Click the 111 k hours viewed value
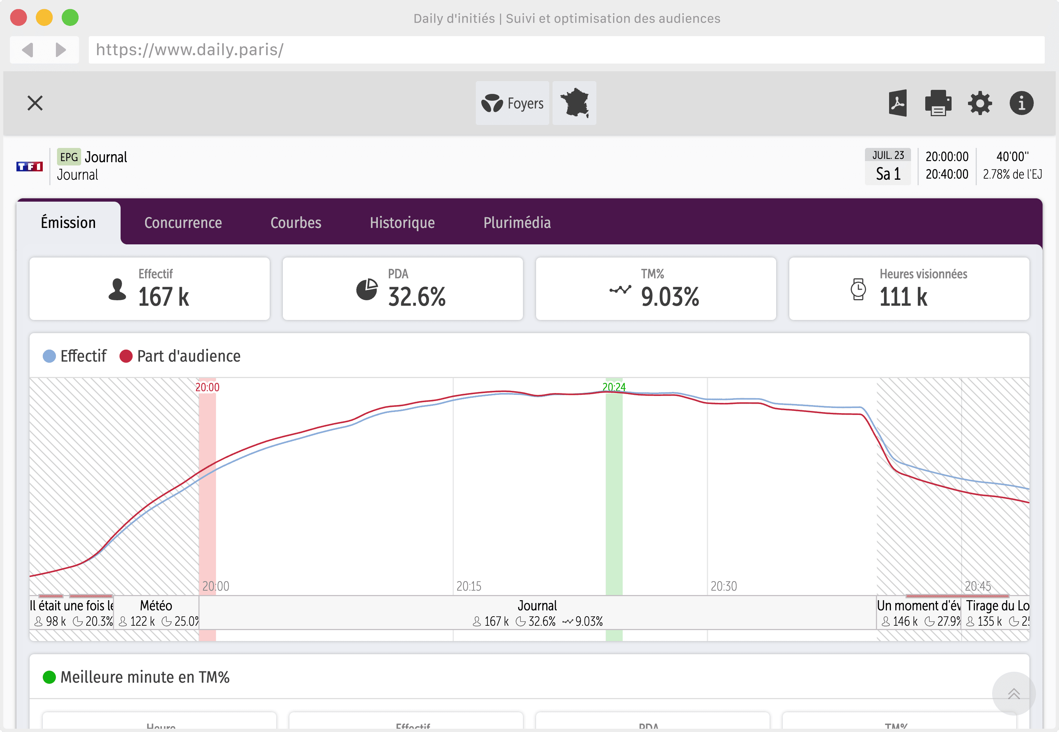1059x732 pixels. 903,297
